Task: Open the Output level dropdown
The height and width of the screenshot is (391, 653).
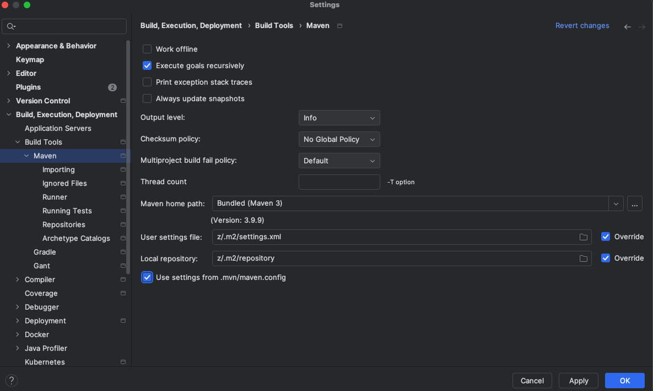Action: coord(339,118)
